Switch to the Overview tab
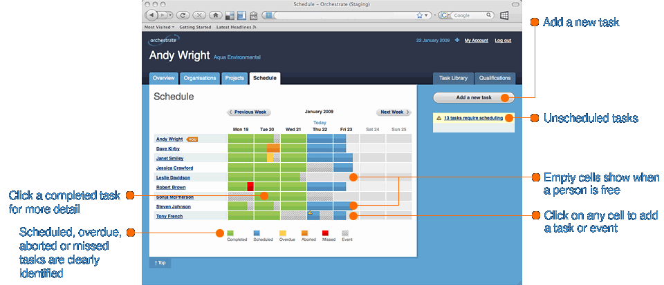 pyautogui.click(x=164, y=79)
